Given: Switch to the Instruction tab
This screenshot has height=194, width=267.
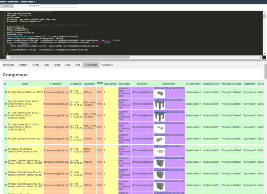Looking at the screenshot, I should (x=9, y=65).
